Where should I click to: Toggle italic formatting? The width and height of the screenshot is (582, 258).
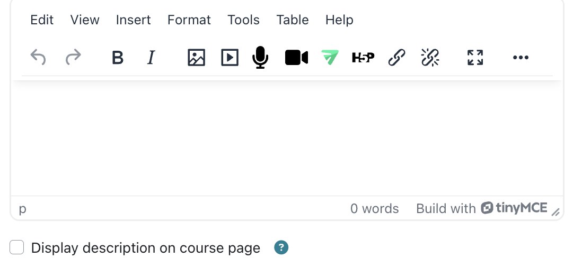pyautogui.click(x=151, y=58)
